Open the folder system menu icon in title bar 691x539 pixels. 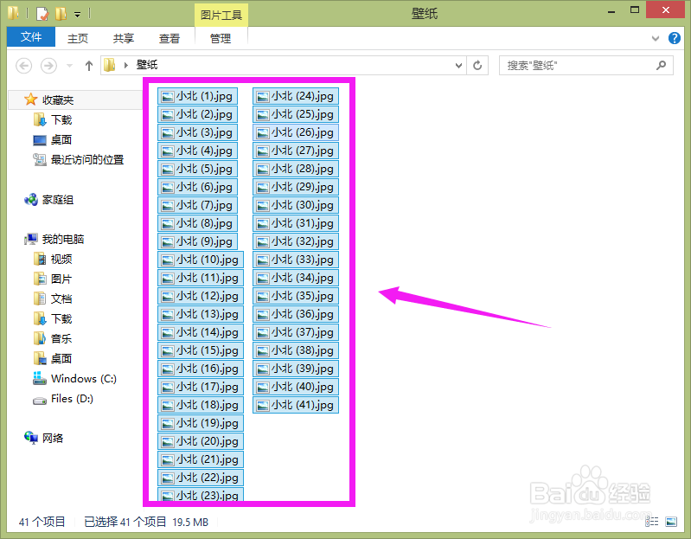coord(13,13)
